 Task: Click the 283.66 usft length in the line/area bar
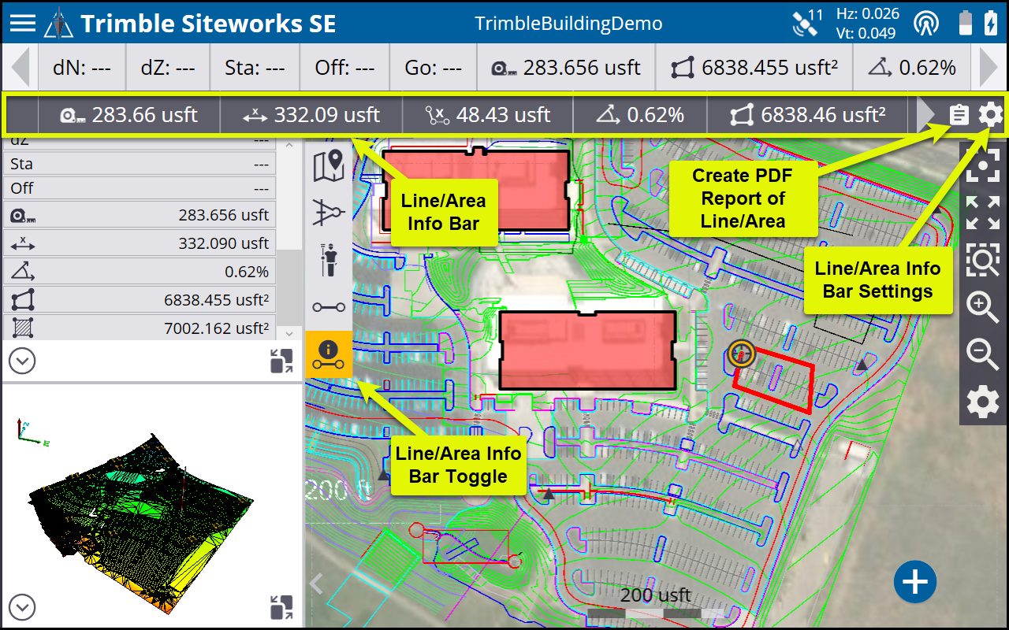point(128,115)
